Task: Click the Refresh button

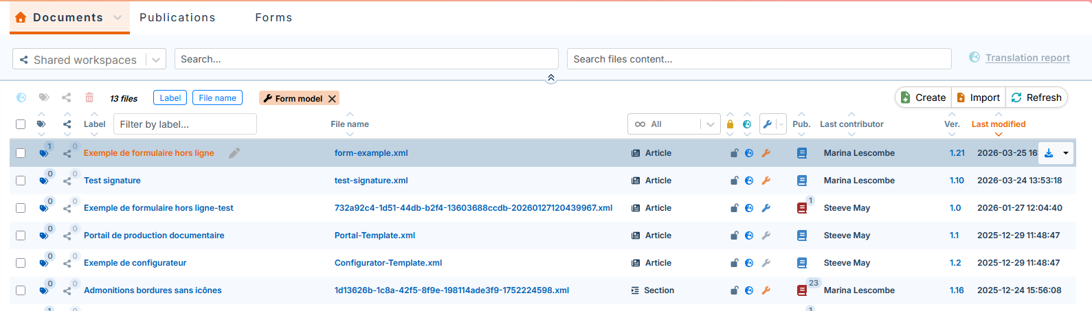Action: [x=1036, y=97]
